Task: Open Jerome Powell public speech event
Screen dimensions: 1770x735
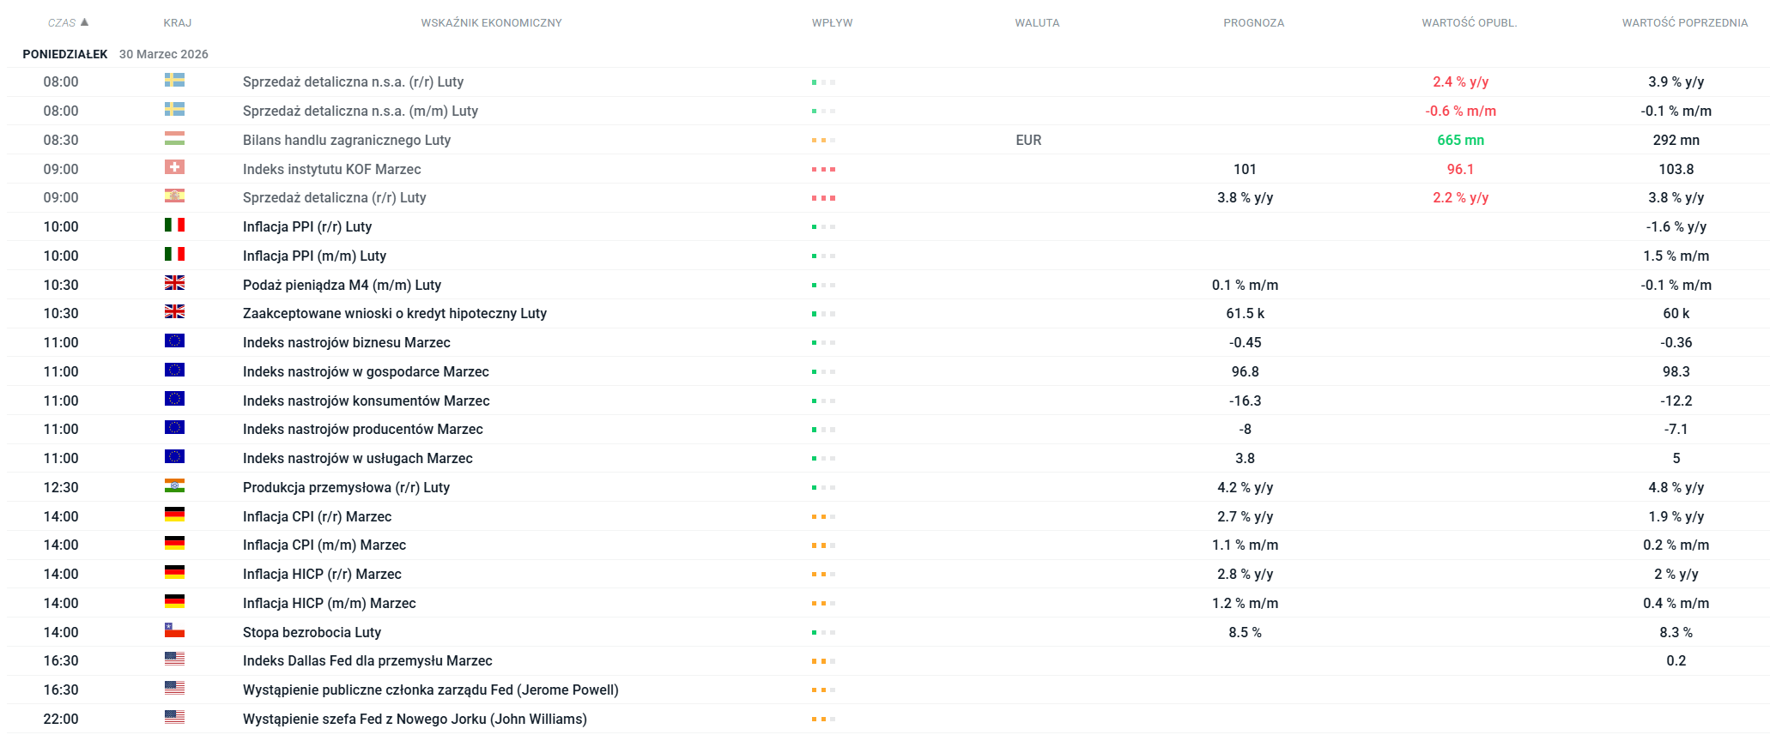Action: pos(430,690)
